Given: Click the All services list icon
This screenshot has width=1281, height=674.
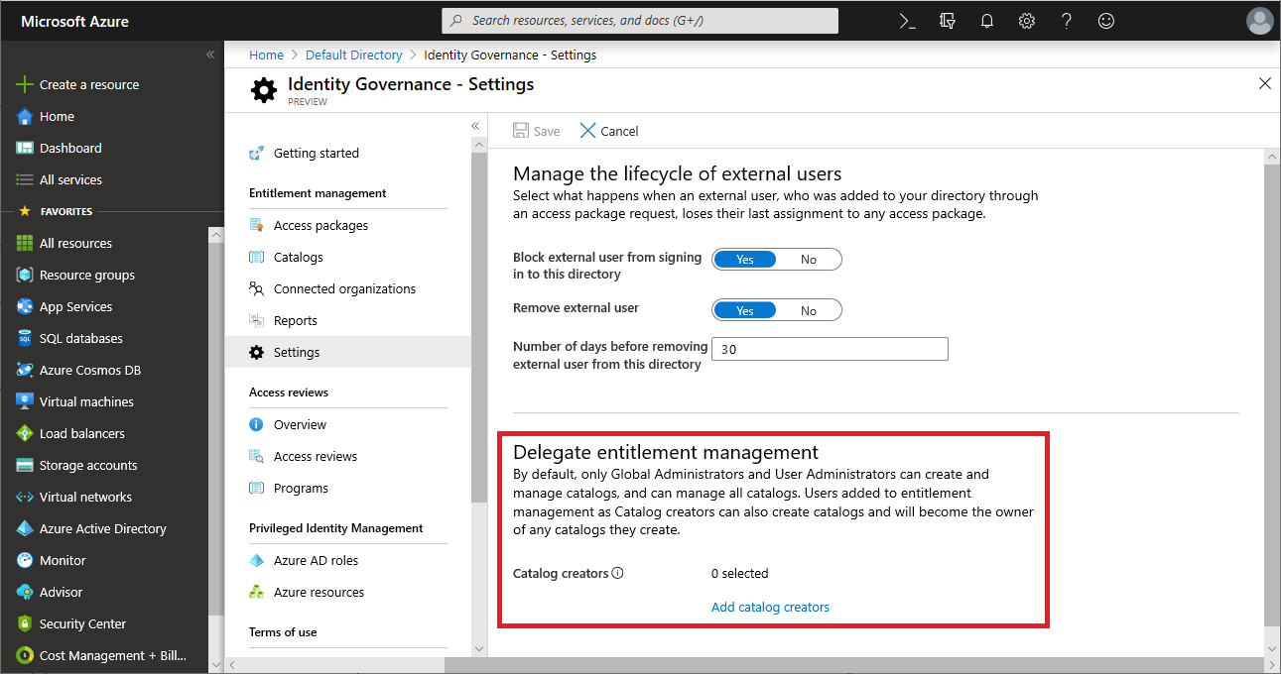Looking at the screenshot, I should (25, 179).
